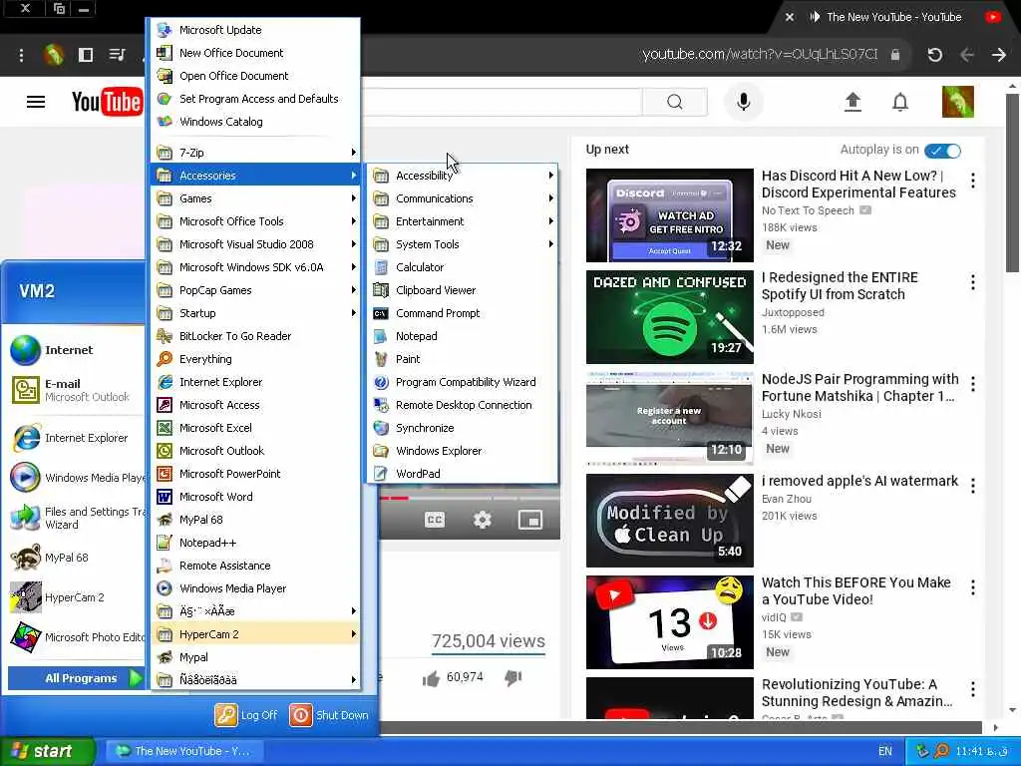Expand HyperCam 2 program folder

[x=255, y=633]
